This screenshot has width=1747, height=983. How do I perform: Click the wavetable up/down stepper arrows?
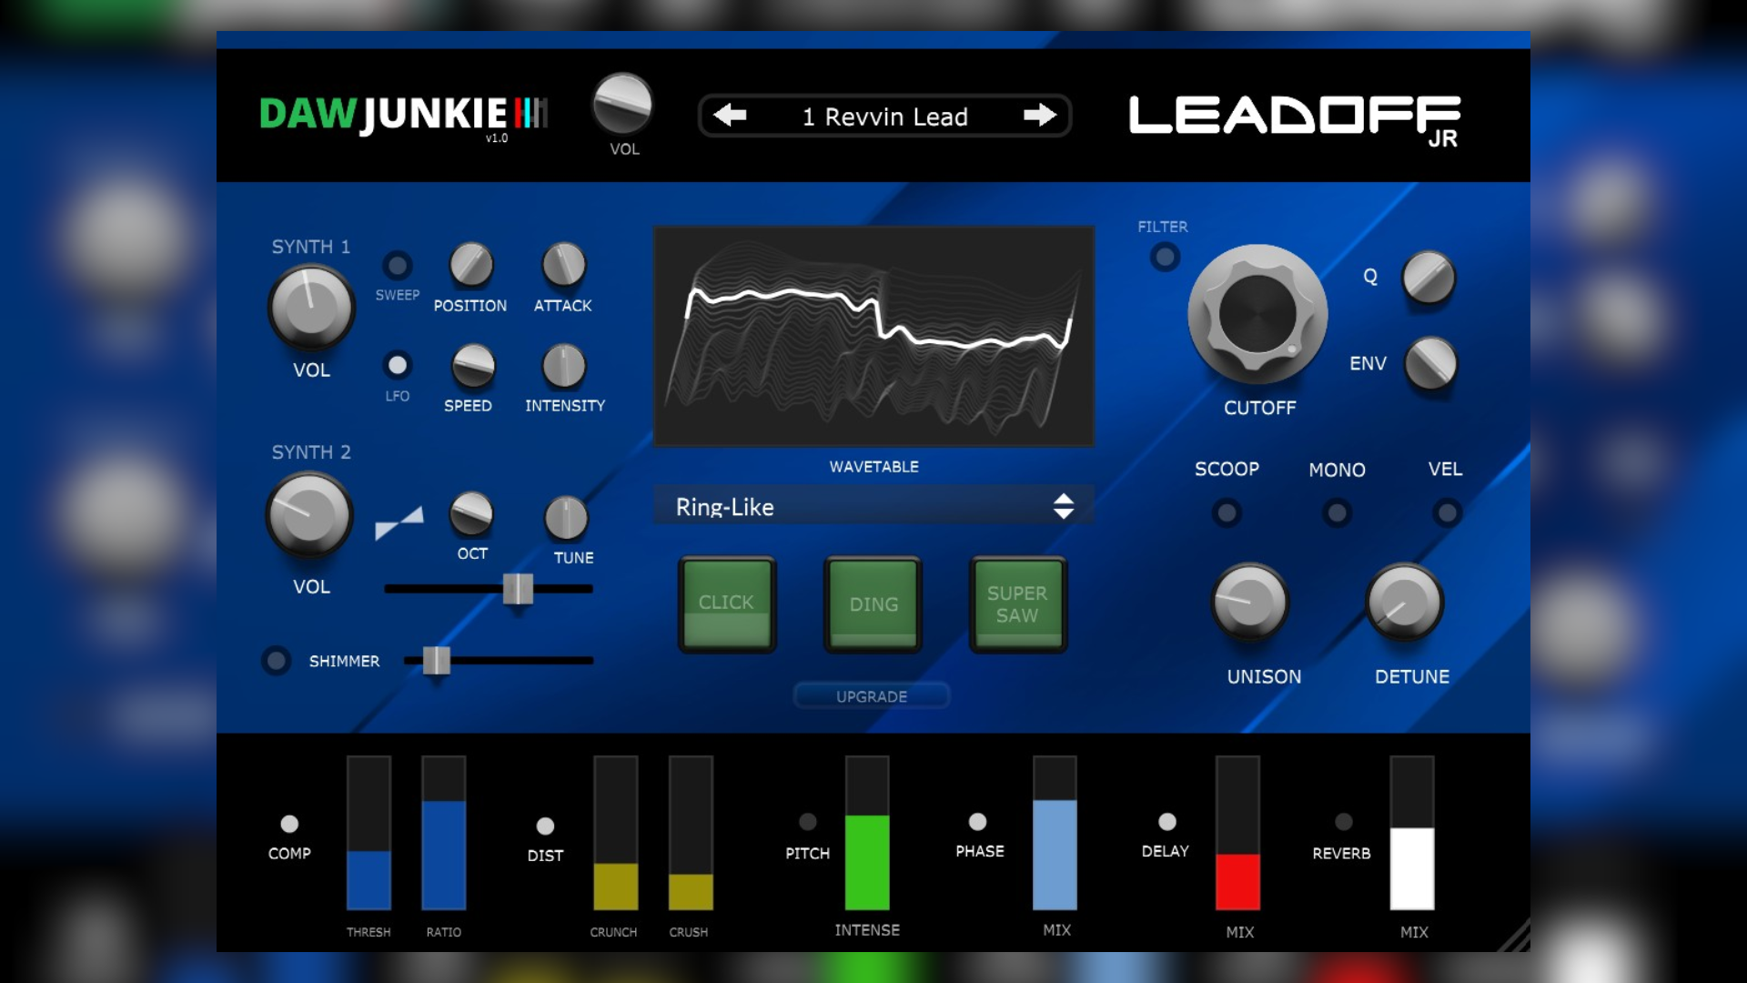coord(1063,506)
